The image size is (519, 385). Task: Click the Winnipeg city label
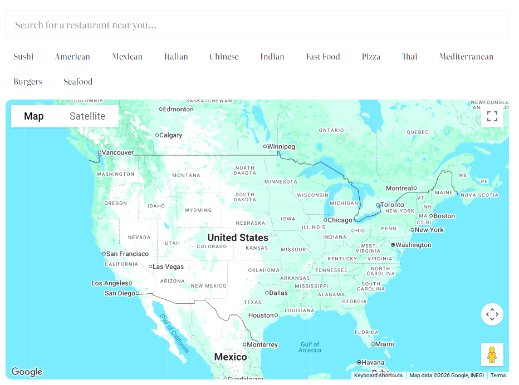point(281,146)
